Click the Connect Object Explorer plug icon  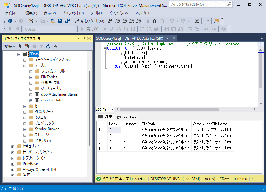point(20,46)
